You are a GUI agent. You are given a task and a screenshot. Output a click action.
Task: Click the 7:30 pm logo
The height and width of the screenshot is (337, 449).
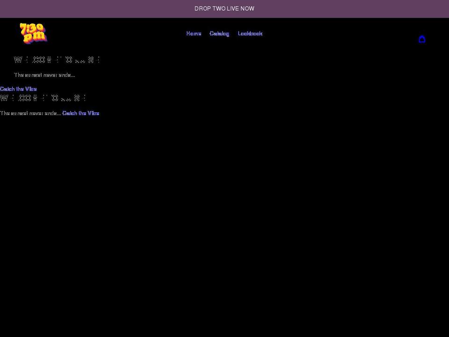pyautogui.click(x=34, y=34)
